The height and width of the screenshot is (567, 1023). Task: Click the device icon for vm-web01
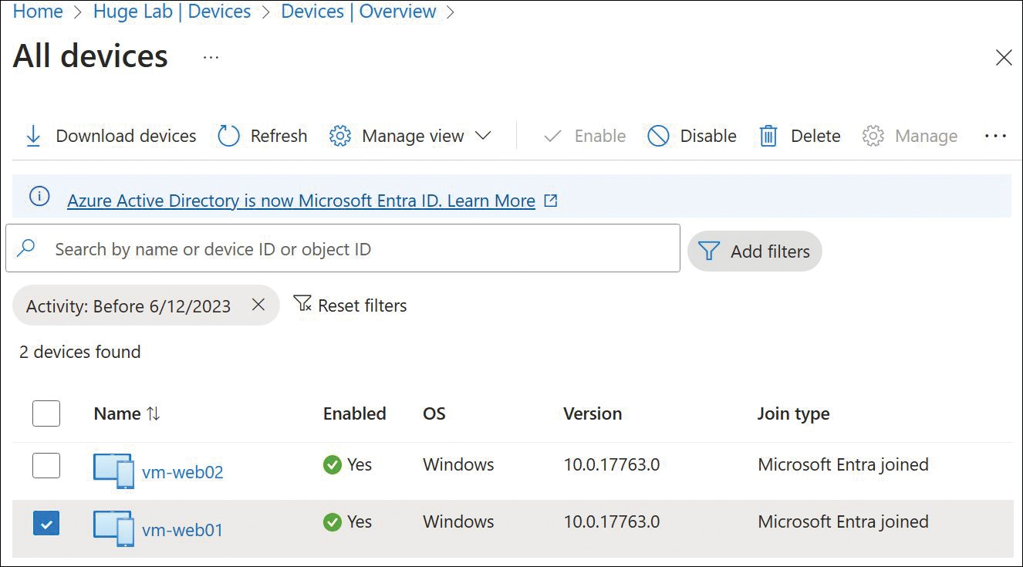(x=113, y=528)
